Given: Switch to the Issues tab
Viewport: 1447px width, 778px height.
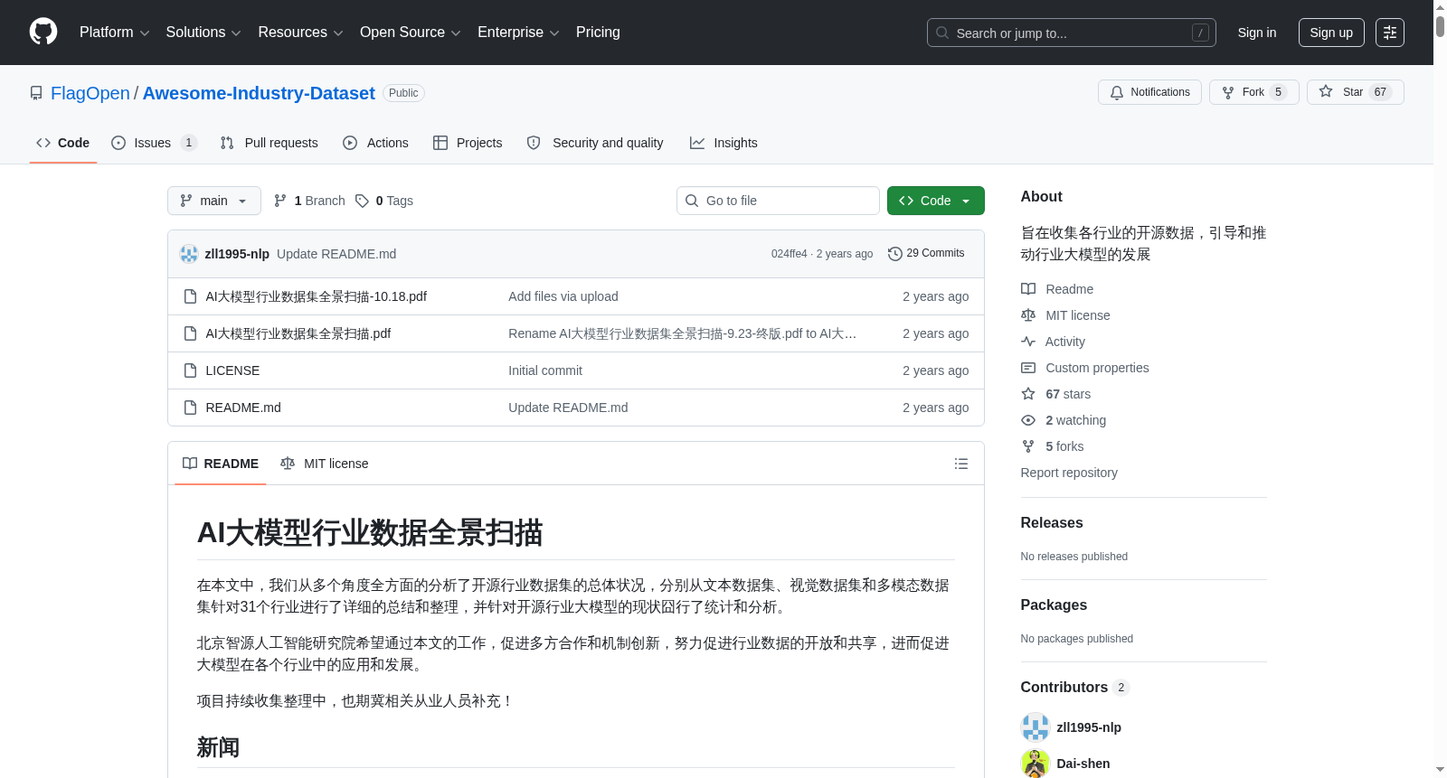Looking at the screenshot, I should pyautogui.click(x=153, y=143).
